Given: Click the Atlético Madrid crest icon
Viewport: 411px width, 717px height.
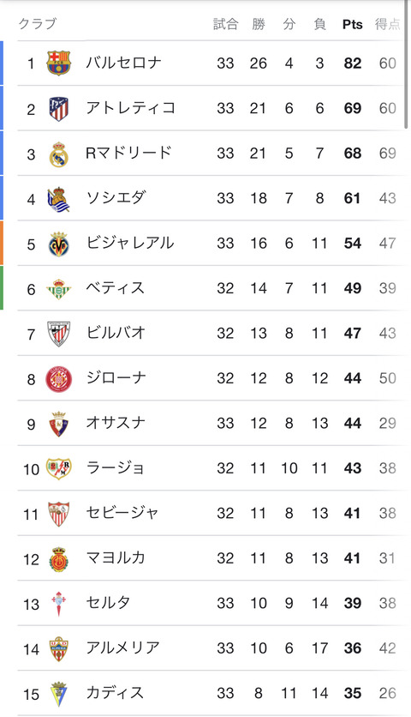Looking at the screenshot, I should (x=58, y=108).
